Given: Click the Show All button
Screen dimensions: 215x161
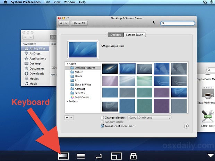Looking at the screenshot, I should (79, 23).
